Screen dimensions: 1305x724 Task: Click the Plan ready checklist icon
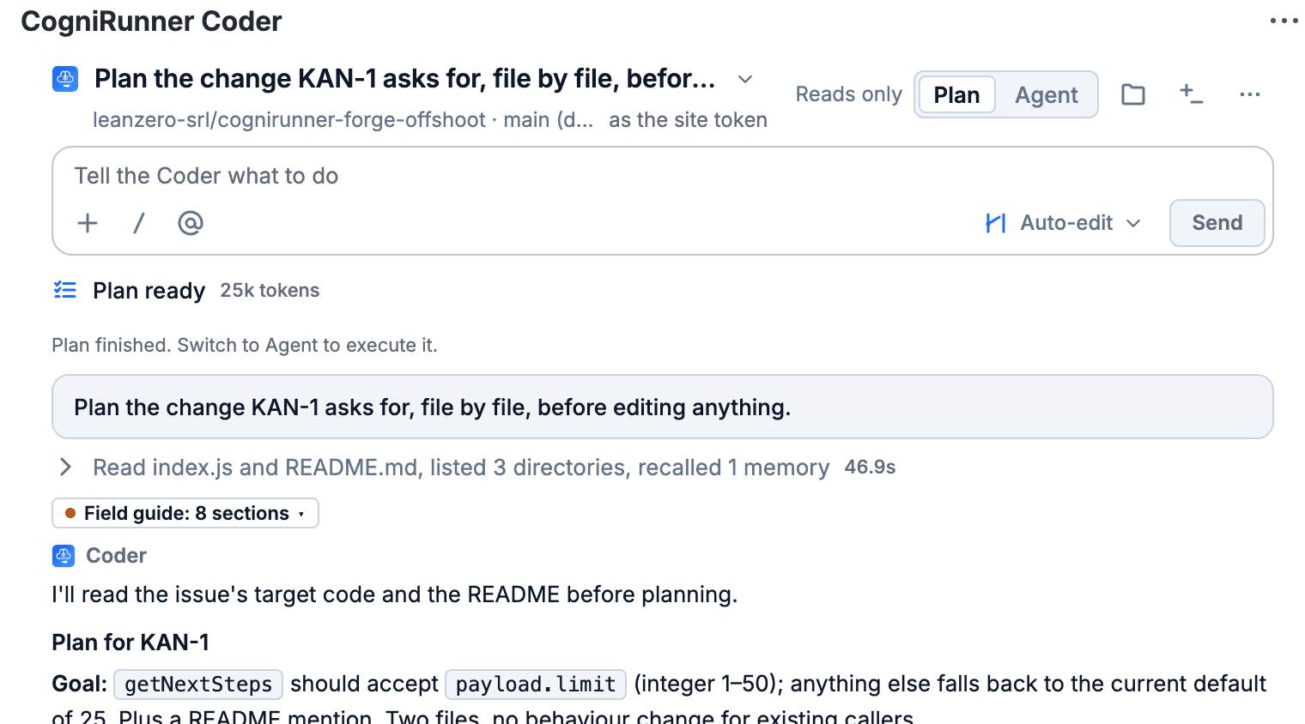(x=65, y=290)
